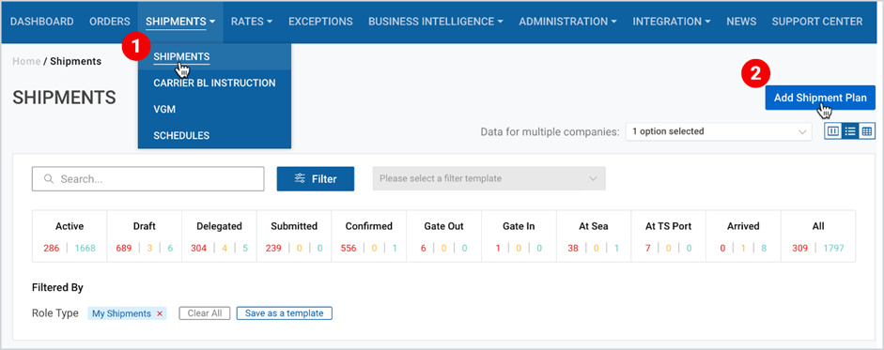Select the Draft status tab

tap(145, 236)
